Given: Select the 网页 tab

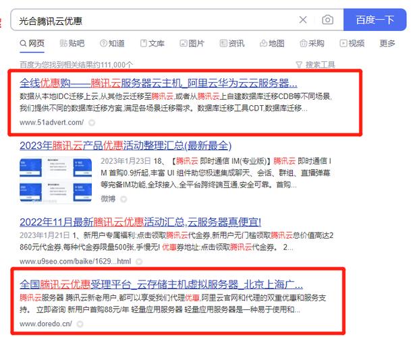Looking at the screenshot, I should coord(32,43).
